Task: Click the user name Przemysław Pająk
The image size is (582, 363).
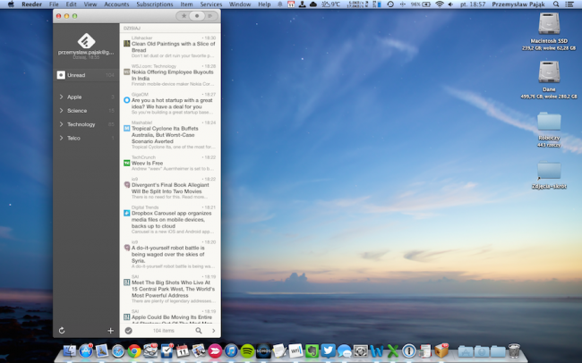Action: 518,4
